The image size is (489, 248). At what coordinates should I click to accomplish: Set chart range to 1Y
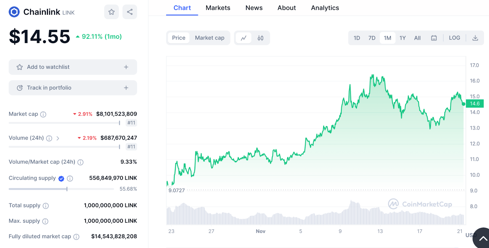[x=403, y=38]
